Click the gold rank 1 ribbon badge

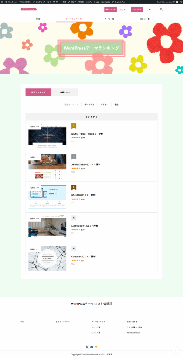click(x=74, y=126)
